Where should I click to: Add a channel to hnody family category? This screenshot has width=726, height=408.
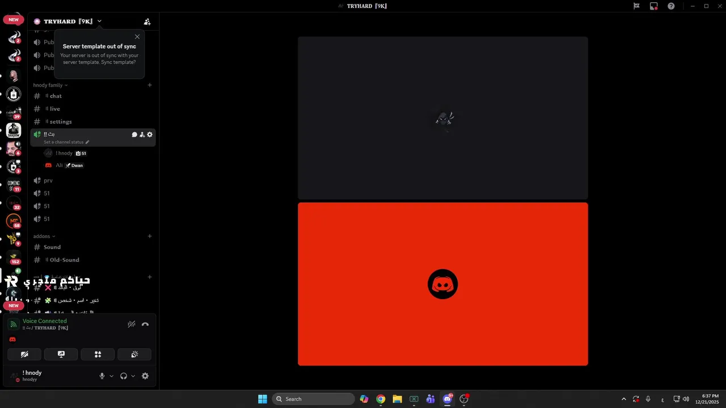(x=150, y=85)
